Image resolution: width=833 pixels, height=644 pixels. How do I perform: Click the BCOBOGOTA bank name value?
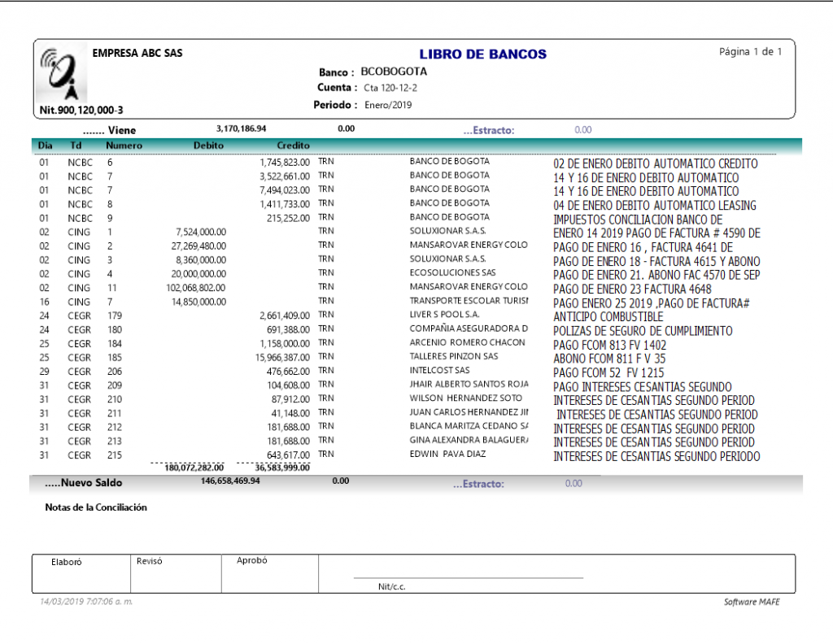pyautogui.click(x=394, y=72)
